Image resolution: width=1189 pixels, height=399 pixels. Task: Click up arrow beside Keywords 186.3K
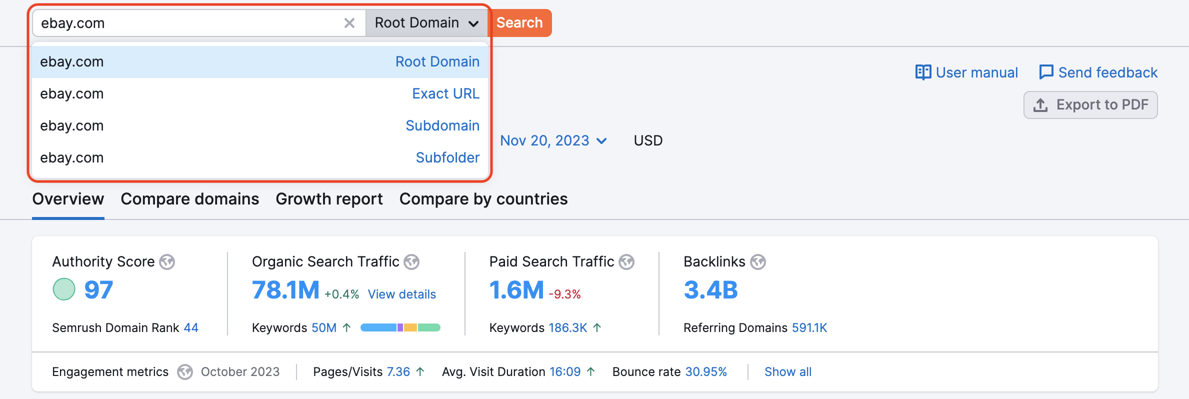coord(597,328)
